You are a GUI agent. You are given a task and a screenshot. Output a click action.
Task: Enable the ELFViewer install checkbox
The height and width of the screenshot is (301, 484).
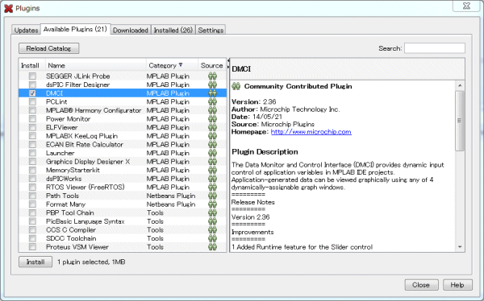pyautogui.click(x=32, y=127)
